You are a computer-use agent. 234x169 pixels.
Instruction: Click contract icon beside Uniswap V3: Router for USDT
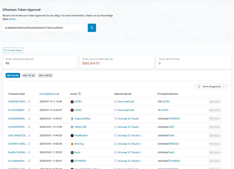point(115,127)
